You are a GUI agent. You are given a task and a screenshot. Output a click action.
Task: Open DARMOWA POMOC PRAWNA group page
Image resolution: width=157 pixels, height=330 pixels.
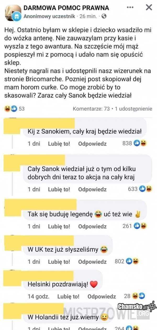click(66, 8)
